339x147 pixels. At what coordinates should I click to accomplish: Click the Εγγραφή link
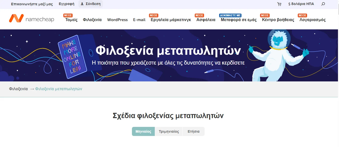pyautogui.click(x=66, y=4)
